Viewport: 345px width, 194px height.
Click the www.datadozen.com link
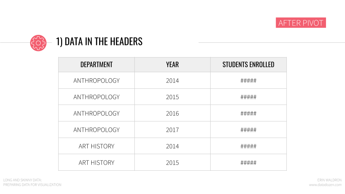pos(325,185)
